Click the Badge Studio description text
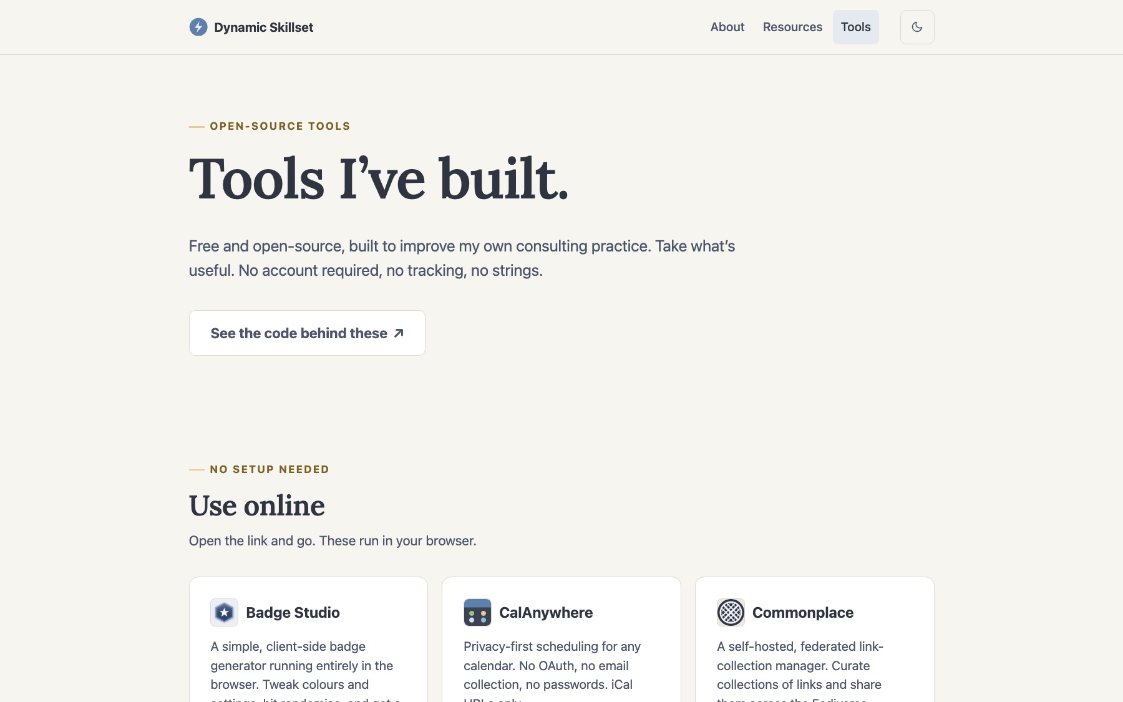The height and width of the screenshot is (702, 1123). 306,671
